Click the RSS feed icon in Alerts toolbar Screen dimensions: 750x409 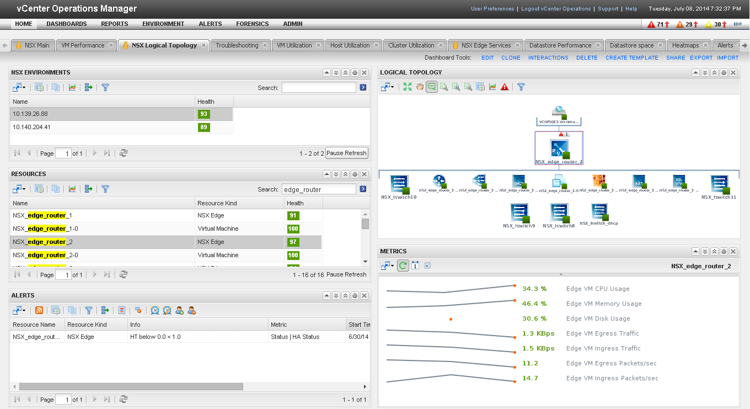click(40, 310)
